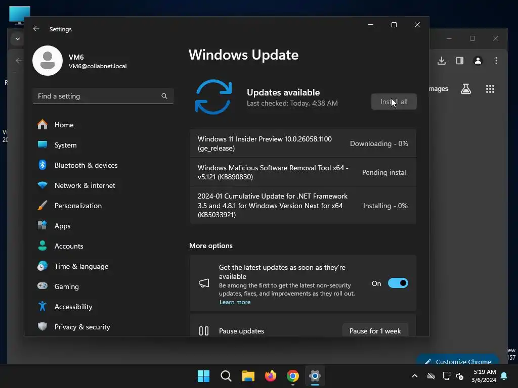Image resolution: width=518 pixels, height=388 pixels.
Task: Turn off Get the latest updates toggle
Action: pyautogui.click(x=398, y=283)
